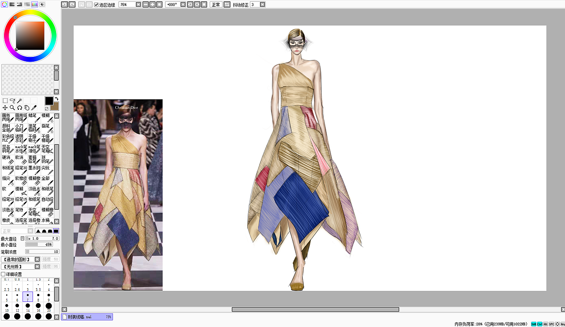565x327 pixels.
Task: Open the 正常 brush blending mode dropdown
Action: coord(17,231)
